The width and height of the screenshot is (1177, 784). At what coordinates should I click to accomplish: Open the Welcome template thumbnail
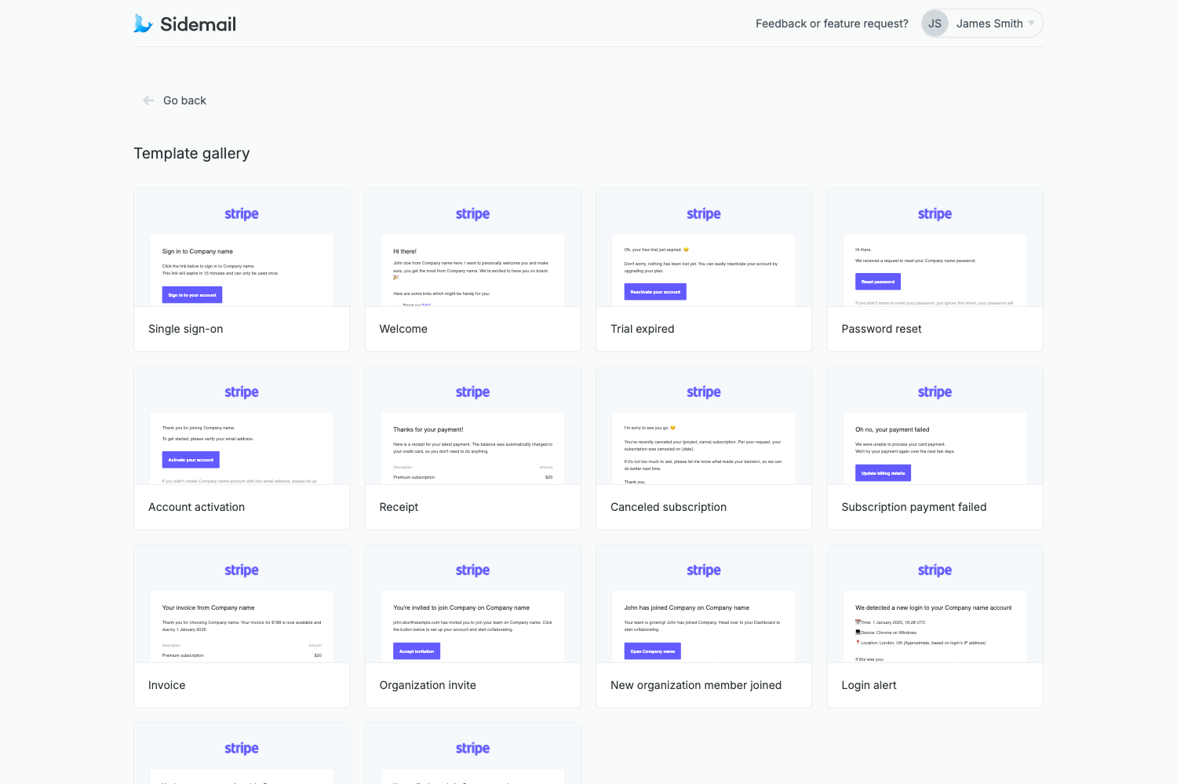473,247
